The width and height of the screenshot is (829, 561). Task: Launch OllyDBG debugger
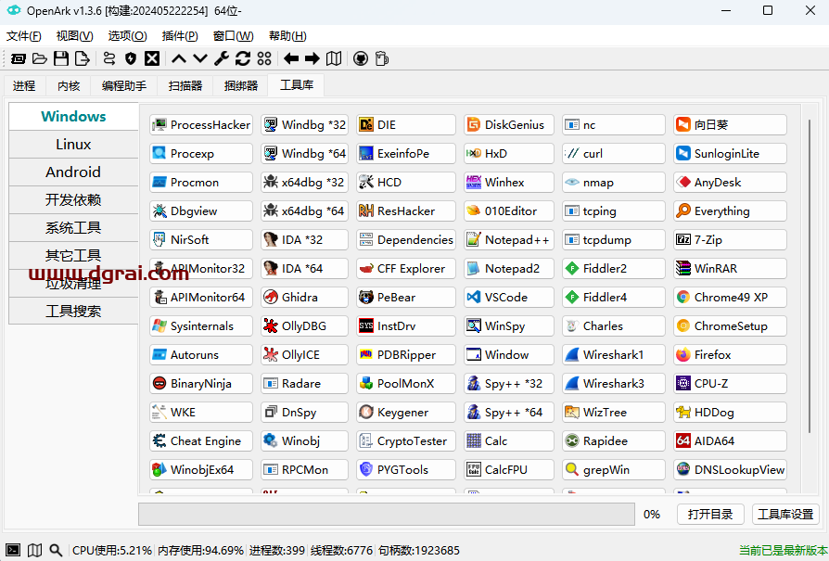point(304,325)
